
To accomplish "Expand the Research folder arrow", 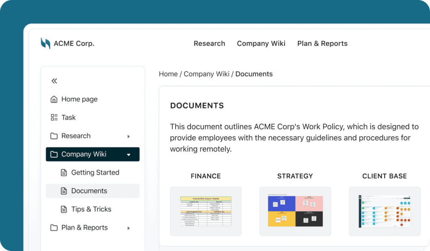I will [128, 137].
